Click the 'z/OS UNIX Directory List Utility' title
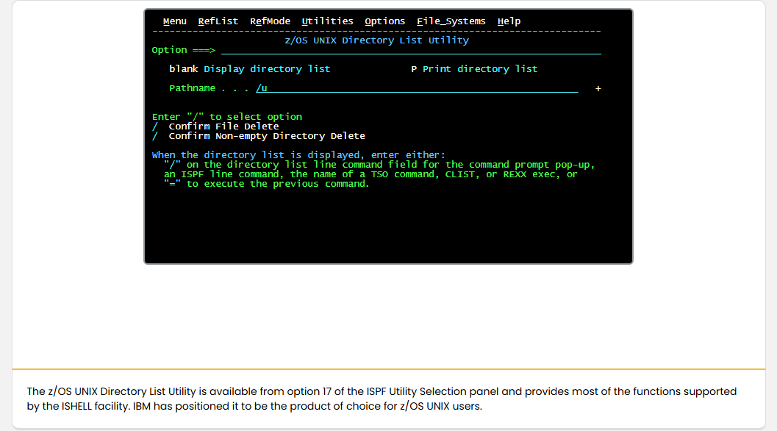This screenshot has width=777, height=431. pyautogui.click(x=376, y=40)
